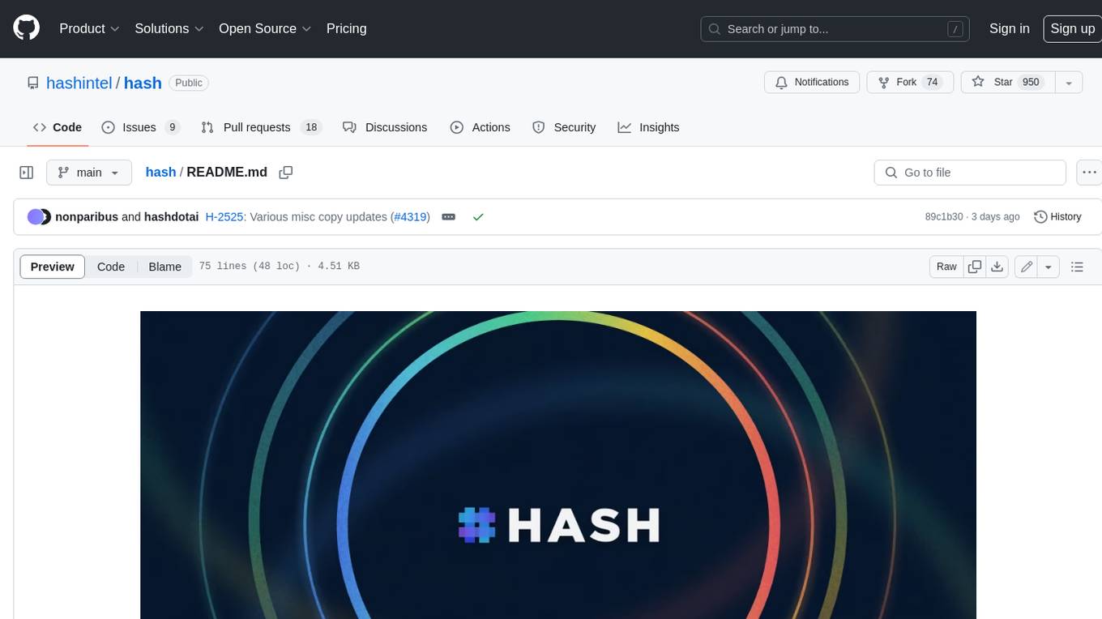Switch to the Insights tab

(x=648, y=127)
